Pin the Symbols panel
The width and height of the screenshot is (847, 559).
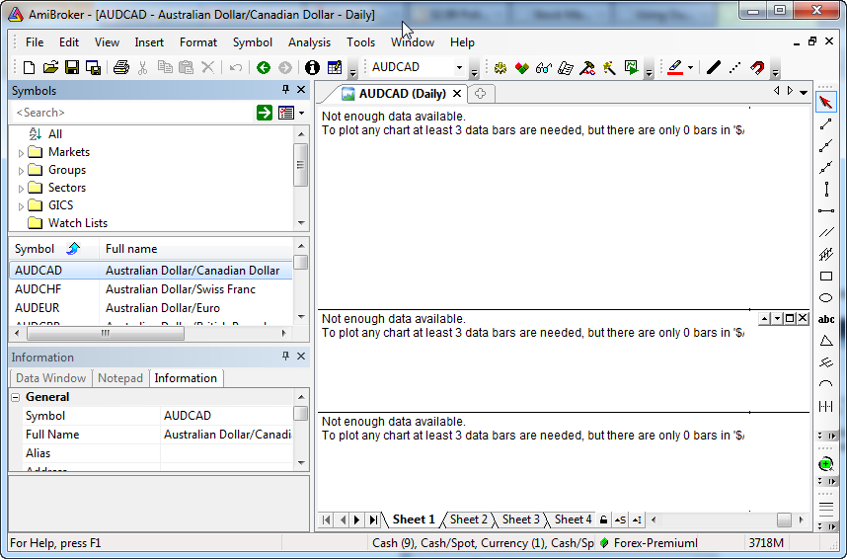pos(285,90)
